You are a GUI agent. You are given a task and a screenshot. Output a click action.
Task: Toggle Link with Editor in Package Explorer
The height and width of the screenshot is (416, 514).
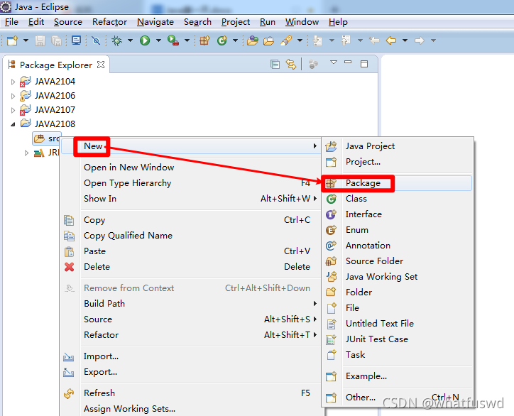(291, 65)
